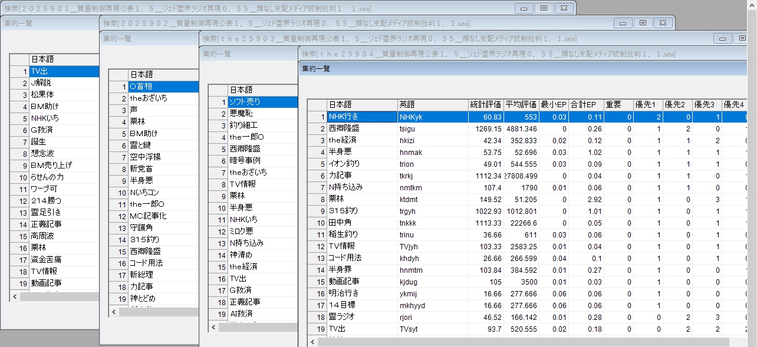Restore the 2025901 search window size
The image size is (757, 347).
(544, 8)
